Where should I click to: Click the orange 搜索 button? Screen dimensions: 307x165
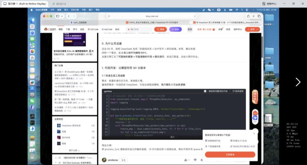(x=161, y=29)
